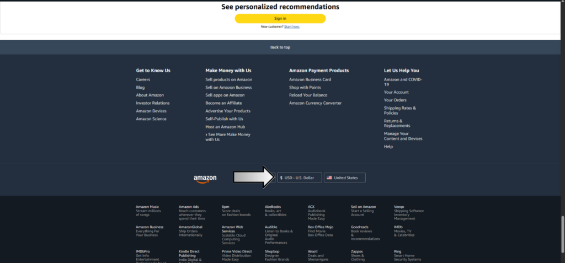The height and width of the screenshot is (263, 565).
Task: Click the Help link
Action: [388, 147]
